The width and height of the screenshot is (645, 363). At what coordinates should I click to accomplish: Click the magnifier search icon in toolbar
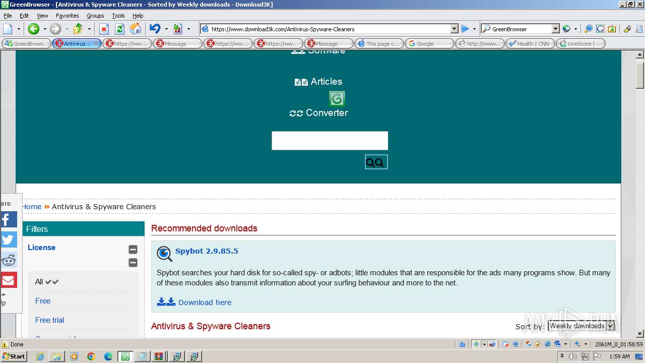point(589,29)
